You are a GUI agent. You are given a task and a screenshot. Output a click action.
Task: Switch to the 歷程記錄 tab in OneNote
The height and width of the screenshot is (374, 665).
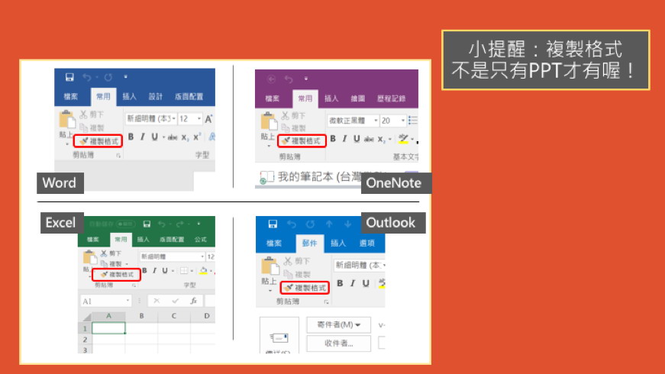(391, 98)
